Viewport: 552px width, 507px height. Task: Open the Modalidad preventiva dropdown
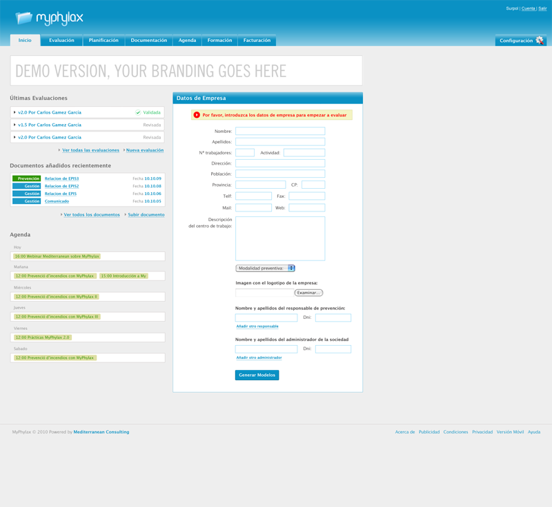pos(265,268)
